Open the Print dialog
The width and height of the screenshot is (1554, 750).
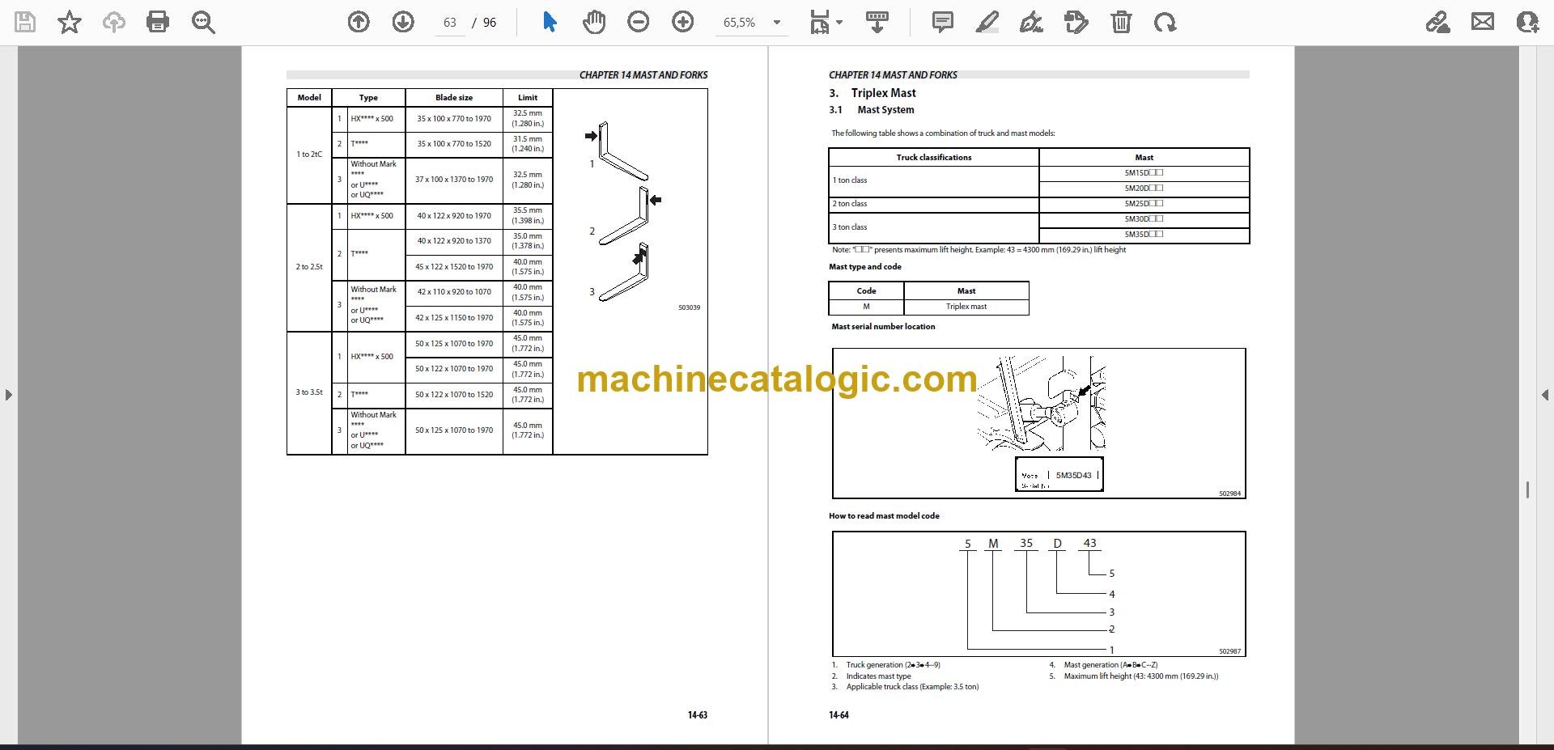158,22
